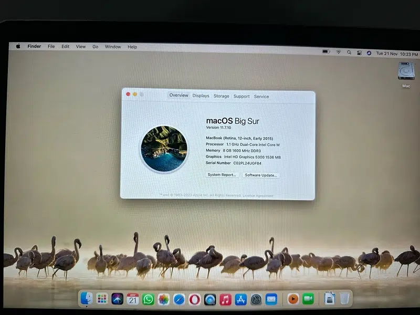Viewport: 420px width, 315px height.
Task: Click the Software Update button
Action: [x=261, y=175]
